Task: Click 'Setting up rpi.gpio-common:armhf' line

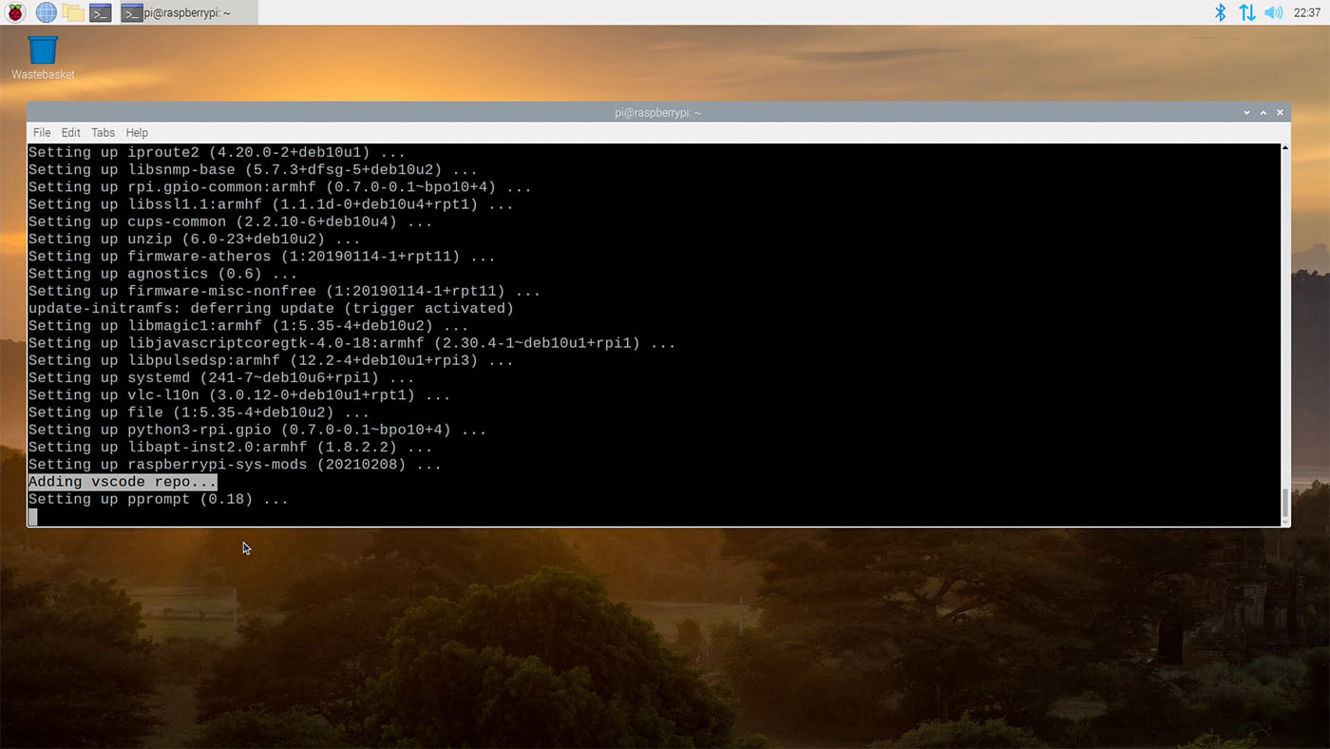Action: 279,186
